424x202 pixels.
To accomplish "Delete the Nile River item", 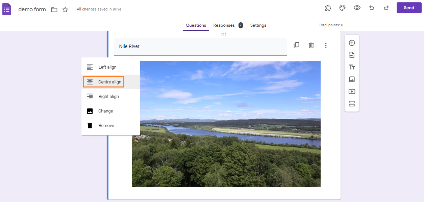I will 311,45.
